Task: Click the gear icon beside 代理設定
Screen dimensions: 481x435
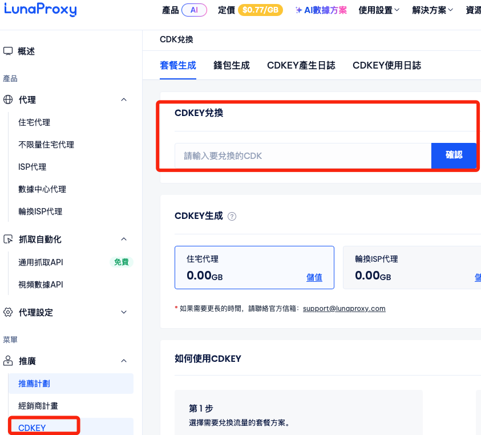Action: 8,312
